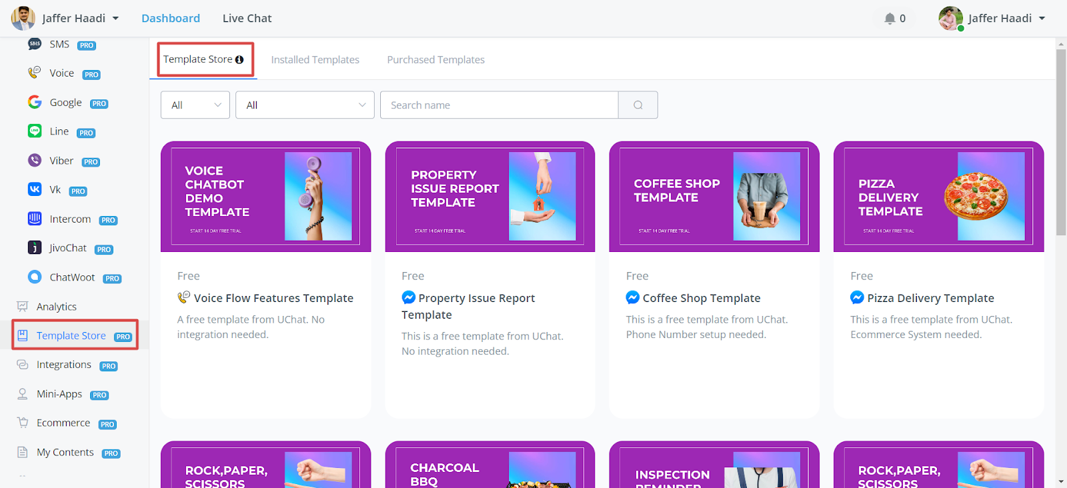This screenshot has width=1067, height=488.
Task: Click Voice Chatbot Demo Template thumbnail
Action: tap(265, 196)
